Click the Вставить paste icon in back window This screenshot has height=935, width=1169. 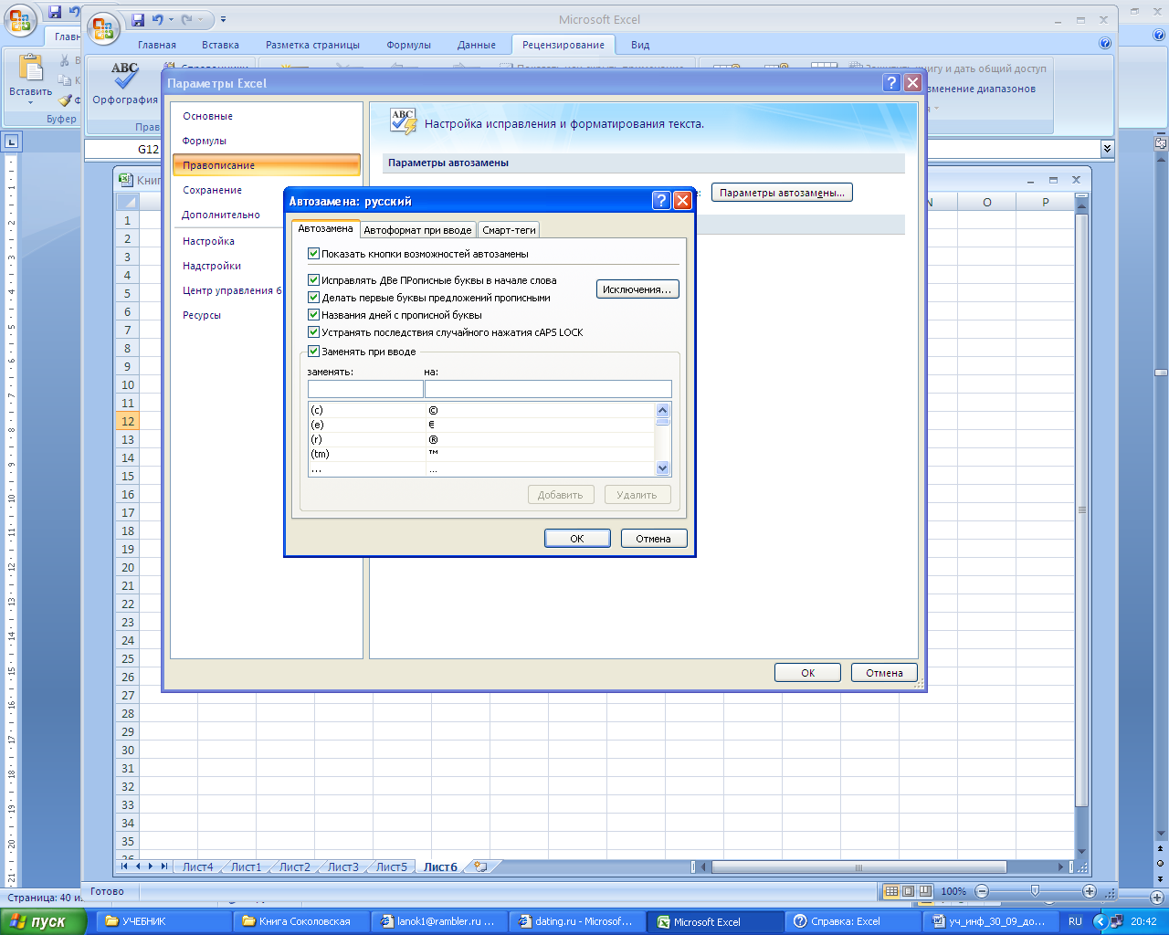[30, 68]
